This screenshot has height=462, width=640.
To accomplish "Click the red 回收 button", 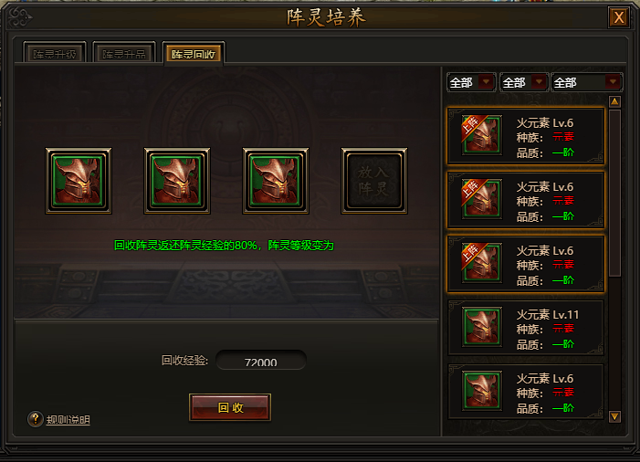I will [x=230, y=407].
